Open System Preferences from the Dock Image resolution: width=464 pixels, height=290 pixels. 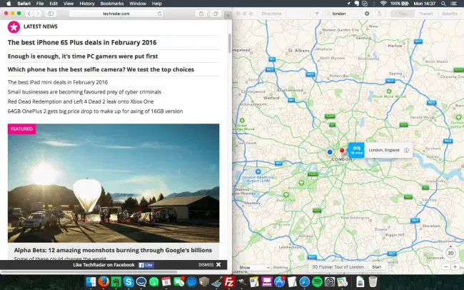(x=330, y=281)
